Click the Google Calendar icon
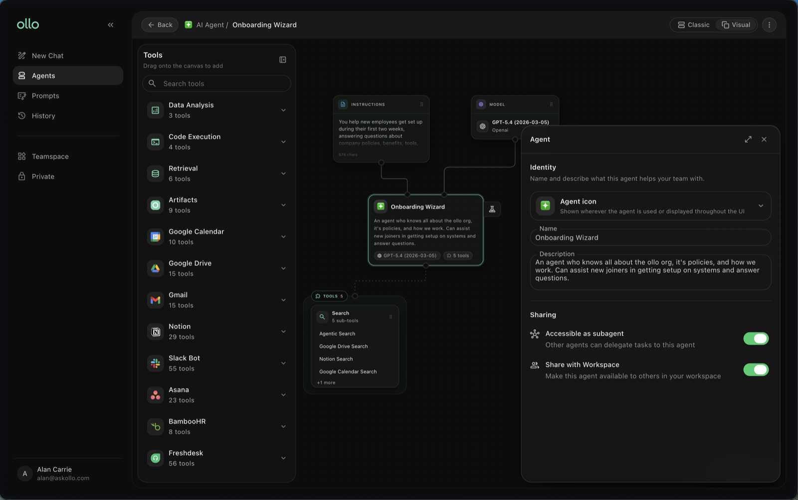The image size is (798, 500). click(x=156, y=237)
